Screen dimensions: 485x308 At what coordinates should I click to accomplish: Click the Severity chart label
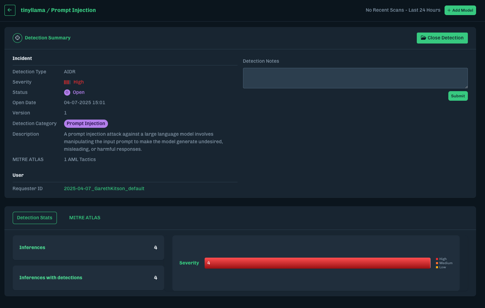click(x=189, y=263)
